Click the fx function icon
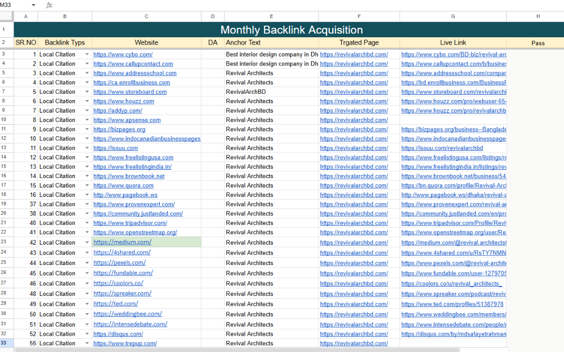This screenshot has width=564, height=352. pos(49,5)
